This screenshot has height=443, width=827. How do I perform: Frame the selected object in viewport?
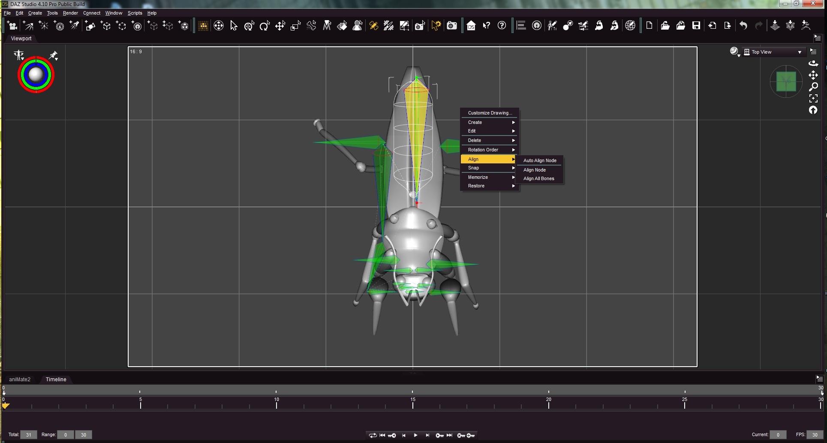point(813,98)
